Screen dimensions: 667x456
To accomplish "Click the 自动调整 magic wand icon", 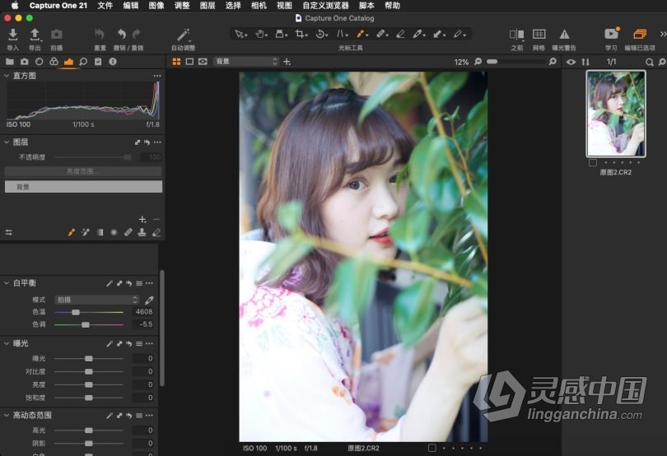I will tap(183, 35).
